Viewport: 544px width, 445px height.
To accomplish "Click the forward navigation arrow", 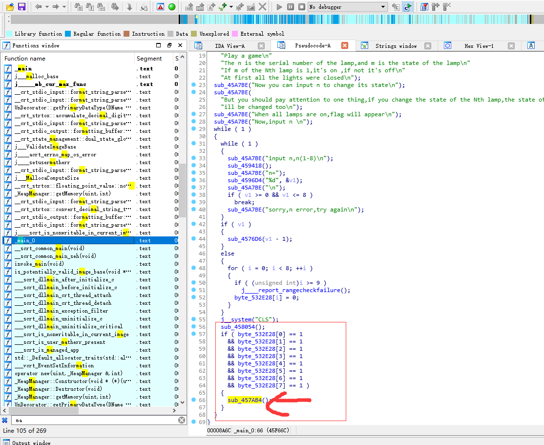I will [56, 7].
